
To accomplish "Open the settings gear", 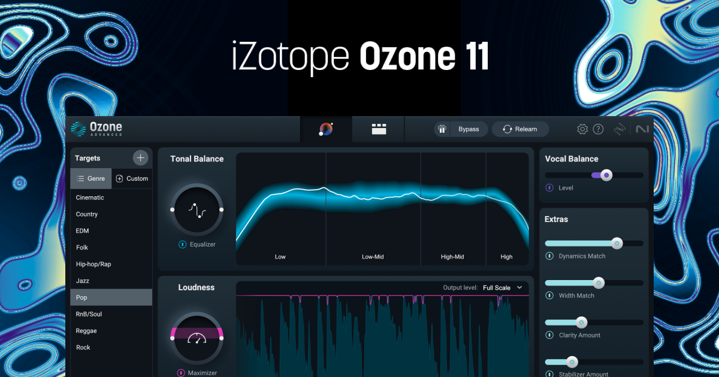I will (582, 129).
